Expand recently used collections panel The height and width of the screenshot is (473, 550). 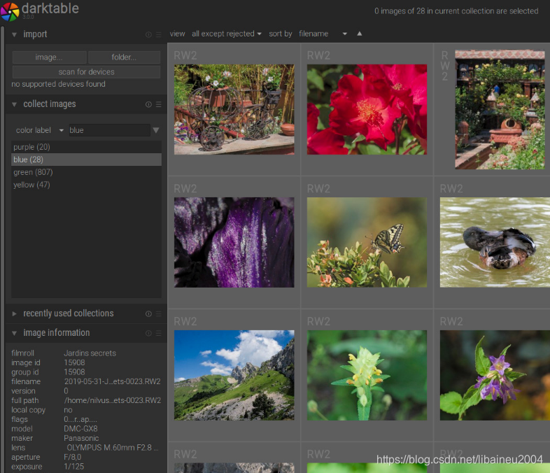pyautogui.click(x=15, y=313)
